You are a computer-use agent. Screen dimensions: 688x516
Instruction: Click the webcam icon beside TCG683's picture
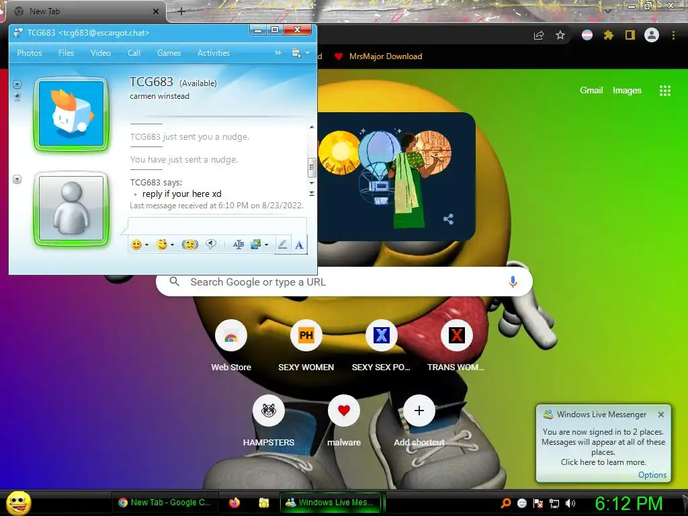pos(17,97)
